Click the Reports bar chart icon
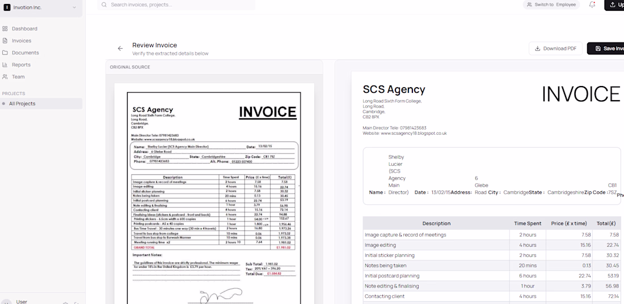Image resolution: width=624 pixels, height=304 pixels. [x=5, y=65]
